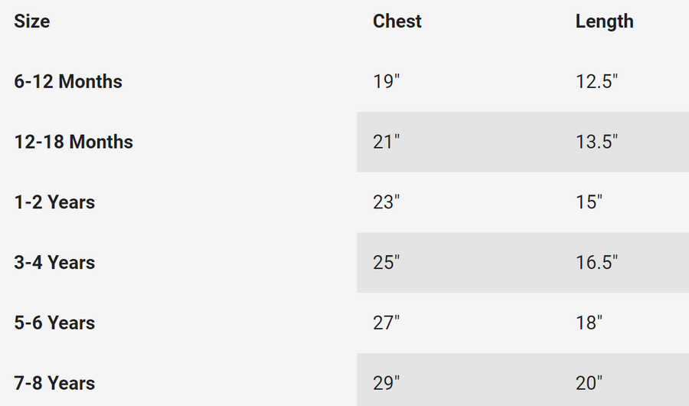The height and width of the screenshot is (406, 689).
Task: Click the 25" chest value
Action: tap(387, 263)
